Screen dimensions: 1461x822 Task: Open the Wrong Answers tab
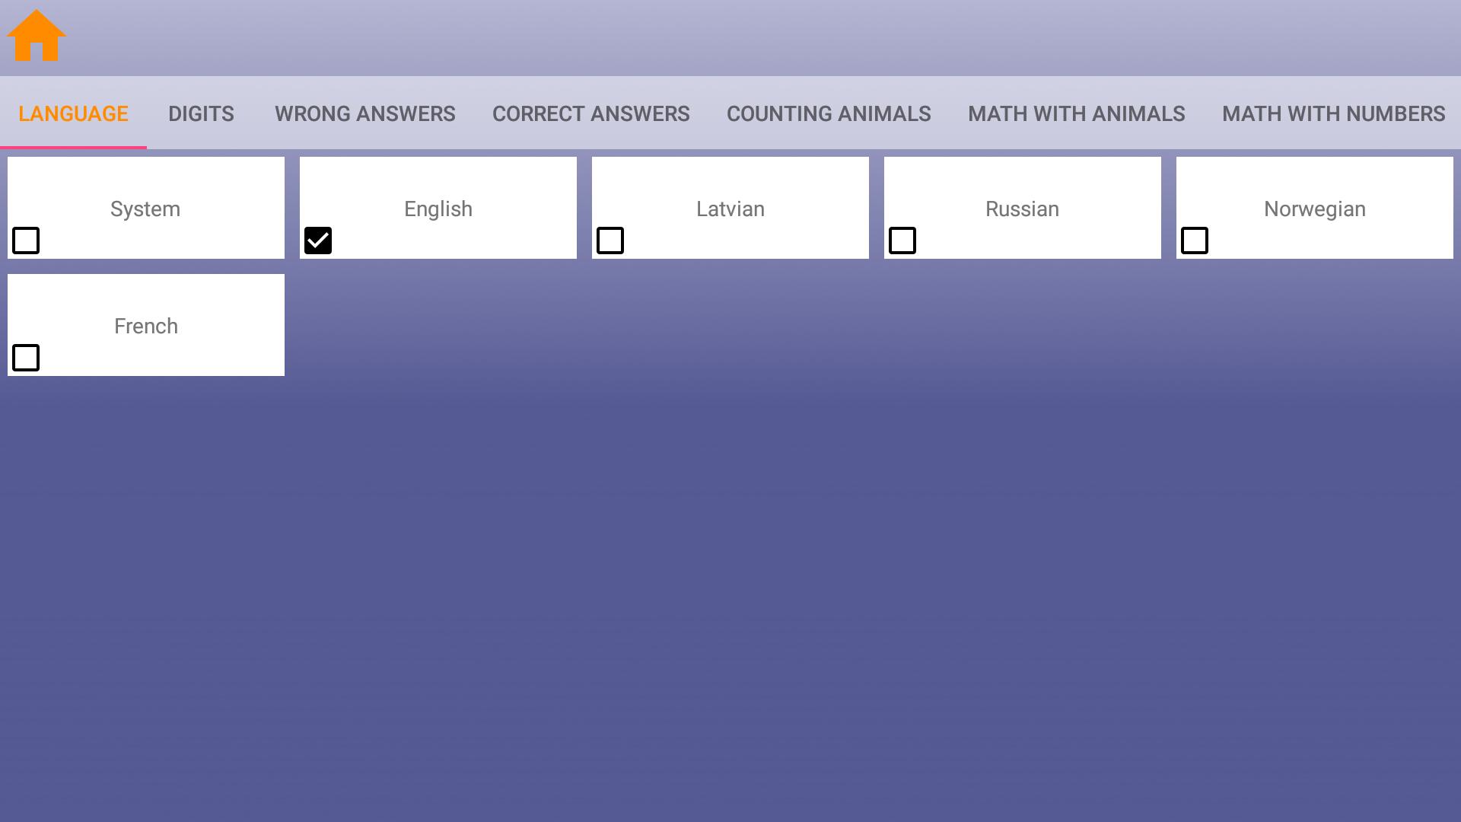364,113
